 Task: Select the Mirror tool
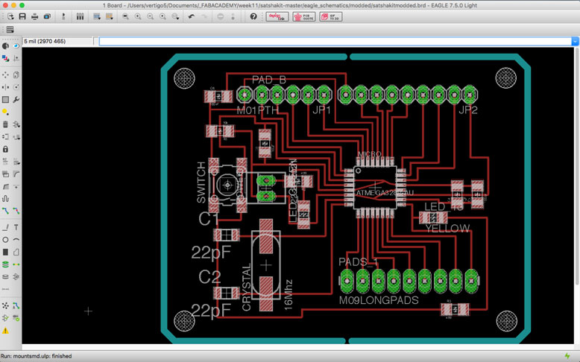[5, 87]
